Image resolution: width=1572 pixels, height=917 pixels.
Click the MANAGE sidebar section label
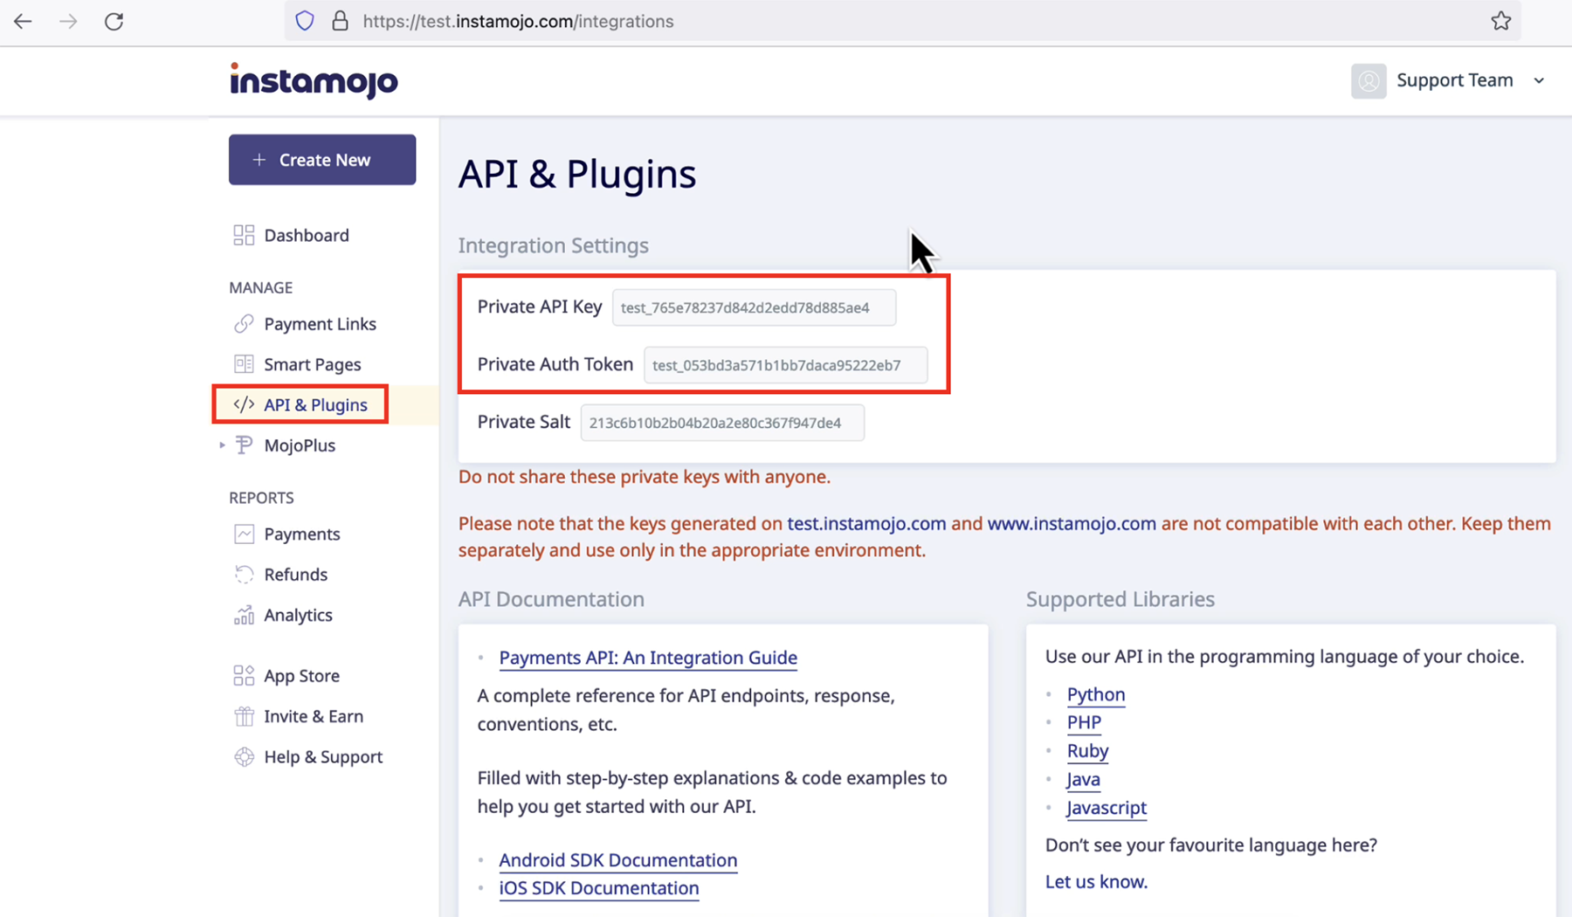[260, 287]
